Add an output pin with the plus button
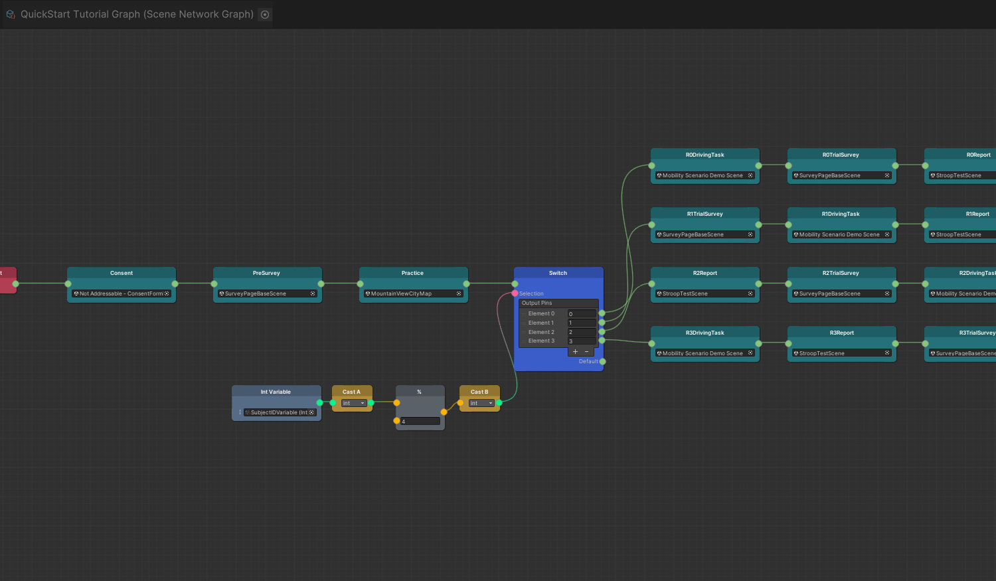Viewport: 996px width, 581px height. click(x=575, y=352)
